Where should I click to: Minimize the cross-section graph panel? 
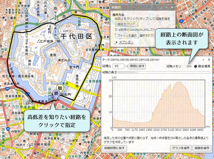pos(203,59)
